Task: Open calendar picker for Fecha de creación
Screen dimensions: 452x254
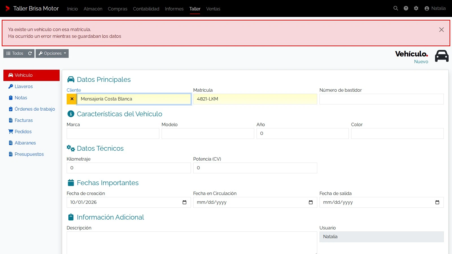Action: 184,202
